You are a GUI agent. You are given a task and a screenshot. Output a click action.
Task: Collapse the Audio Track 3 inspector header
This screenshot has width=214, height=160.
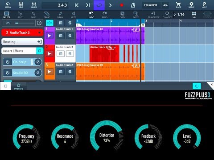tap(22, 32)
